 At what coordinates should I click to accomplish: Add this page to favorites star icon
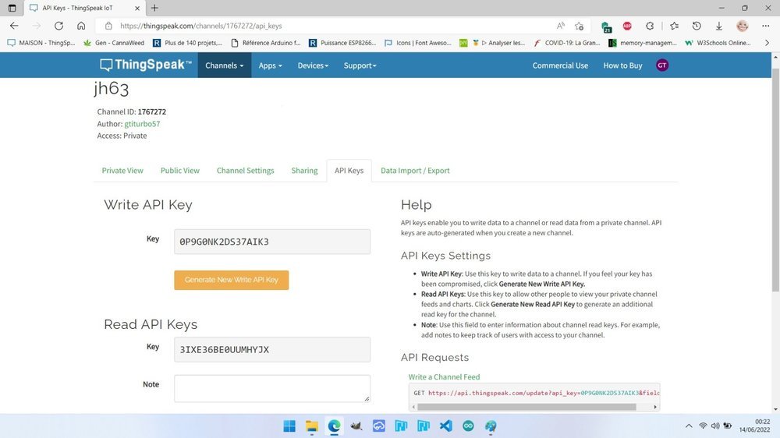pyautogui.click(x=579, y=26)
